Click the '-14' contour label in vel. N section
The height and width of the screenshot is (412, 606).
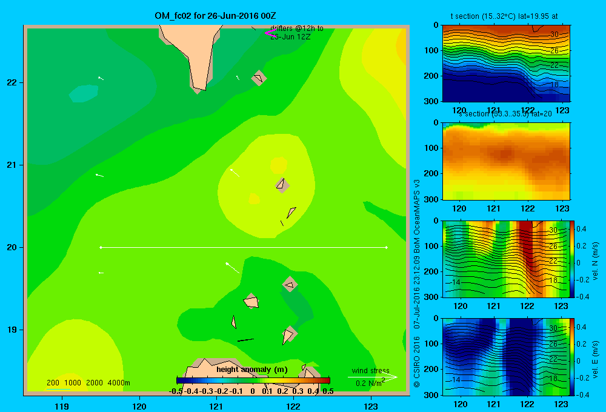point(455,282)
